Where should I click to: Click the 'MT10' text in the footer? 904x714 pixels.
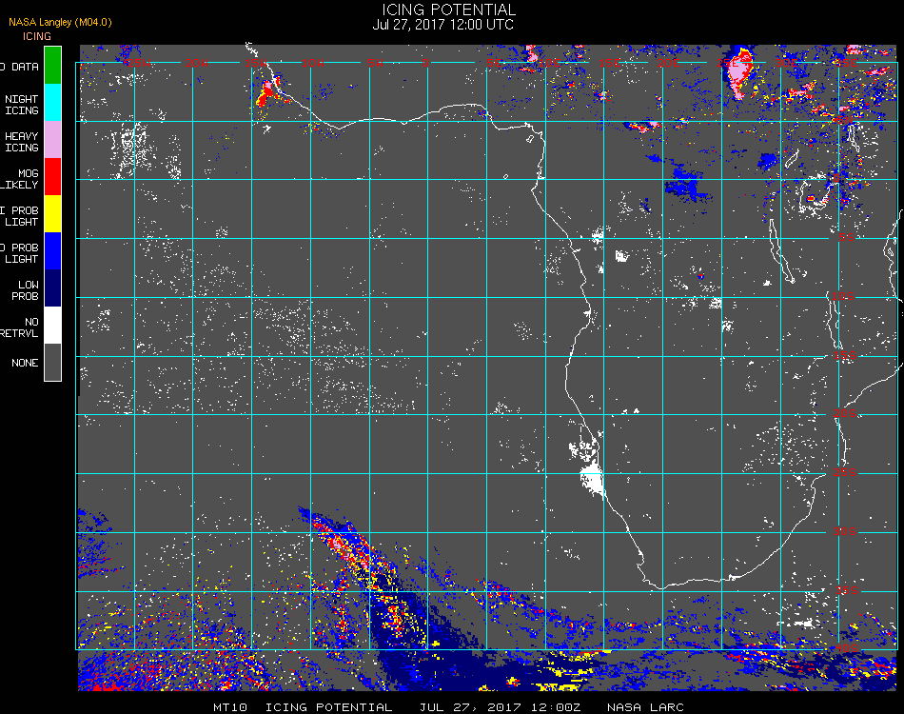230,707
